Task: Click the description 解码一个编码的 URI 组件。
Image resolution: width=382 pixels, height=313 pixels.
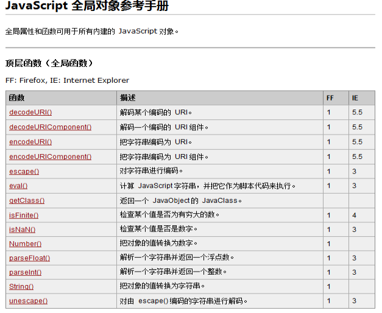Action: click(164, 127)
